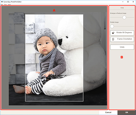
Task: Click the right end of the Rotate Image track
Action: pos(134,26)
